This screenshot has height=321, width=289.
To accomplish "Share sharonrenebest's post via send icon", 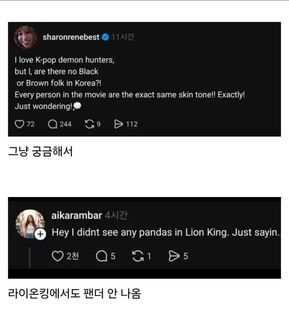I will (118, 124).
